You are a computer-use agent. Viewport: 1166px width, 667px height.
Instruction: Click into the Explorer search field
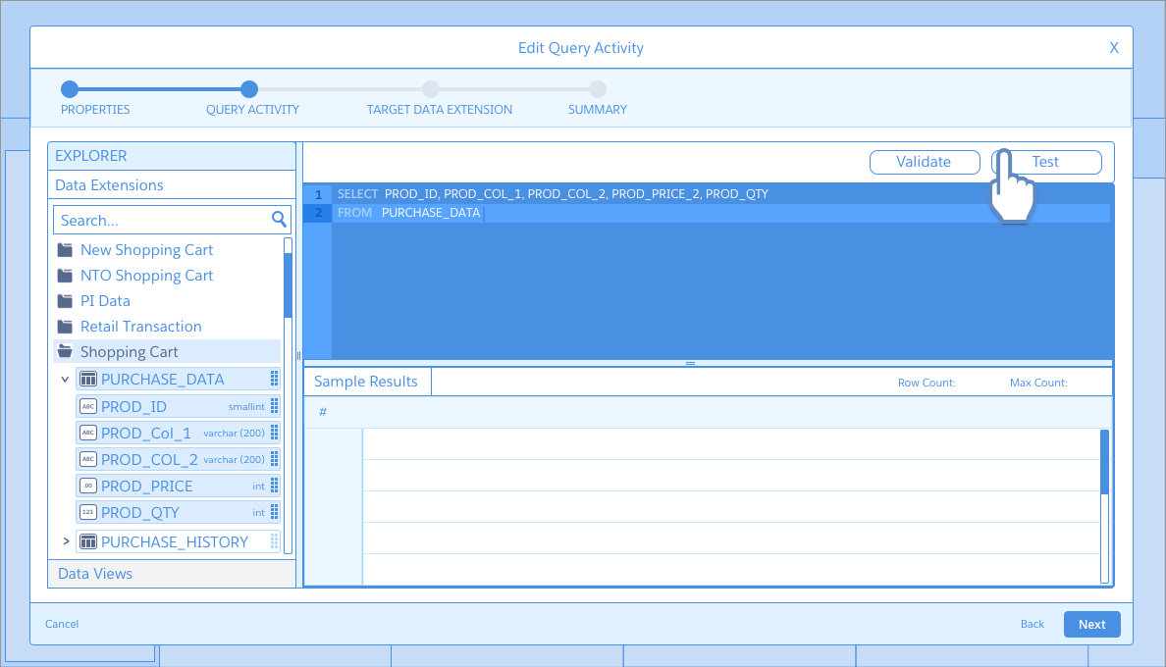[x=162, y=221]
